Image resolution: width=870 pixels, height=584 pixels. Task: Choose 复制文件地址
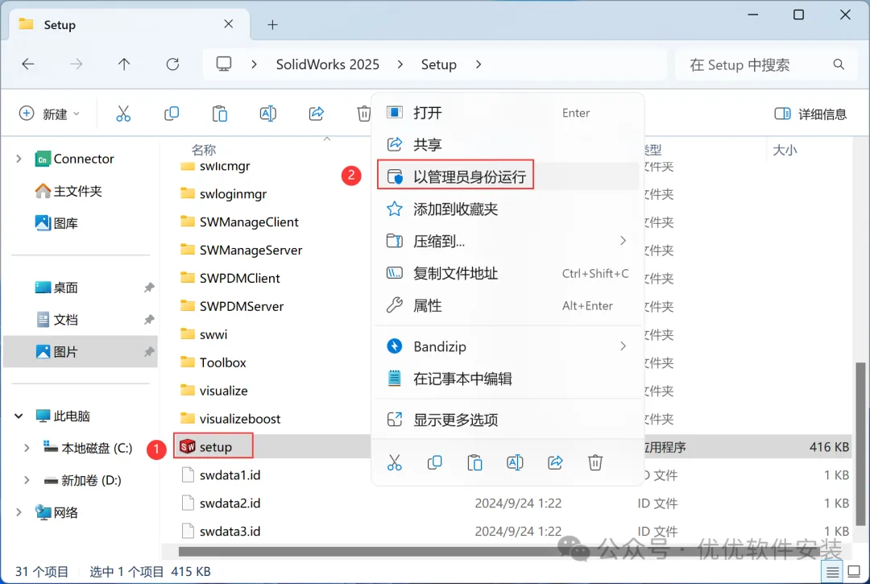507,273
